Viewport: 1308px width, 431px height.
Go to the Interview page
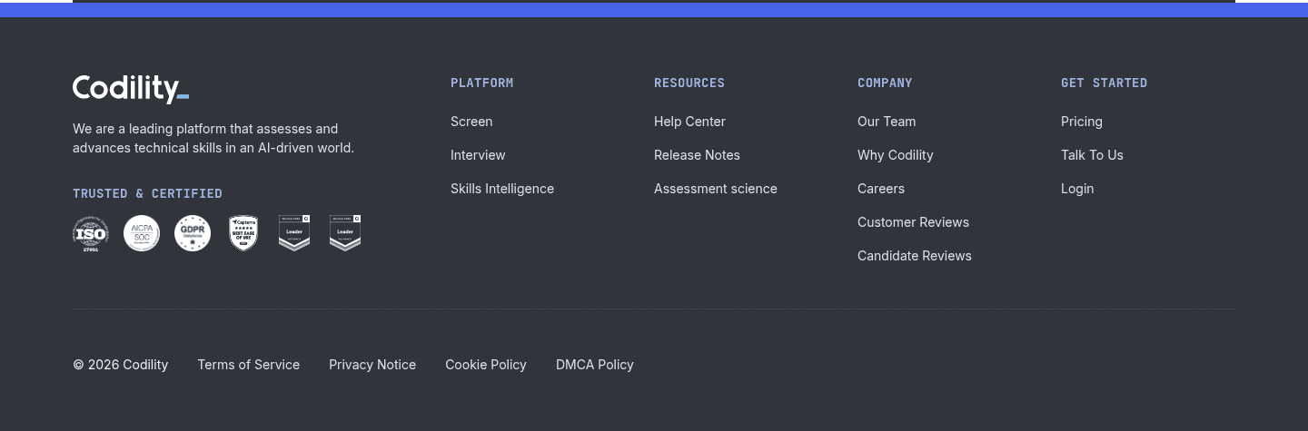(478, 155)
